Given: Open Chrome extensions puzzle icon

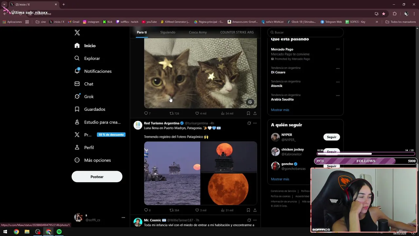Looking at the screenshot, I should tap(394, 14).
